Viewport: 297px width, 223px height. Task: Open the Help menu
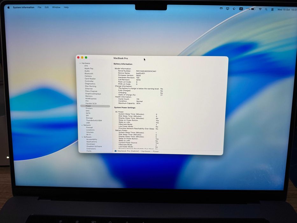click(x=66, y=7)
